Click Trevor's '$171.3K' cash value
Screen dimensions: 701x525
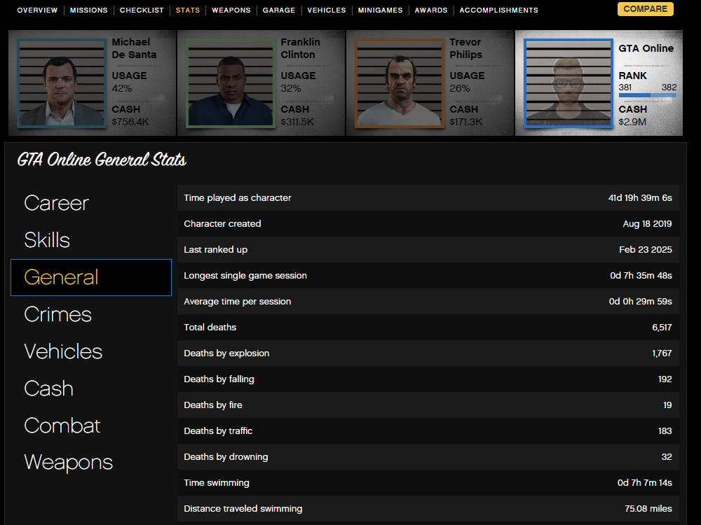[466, 122]
